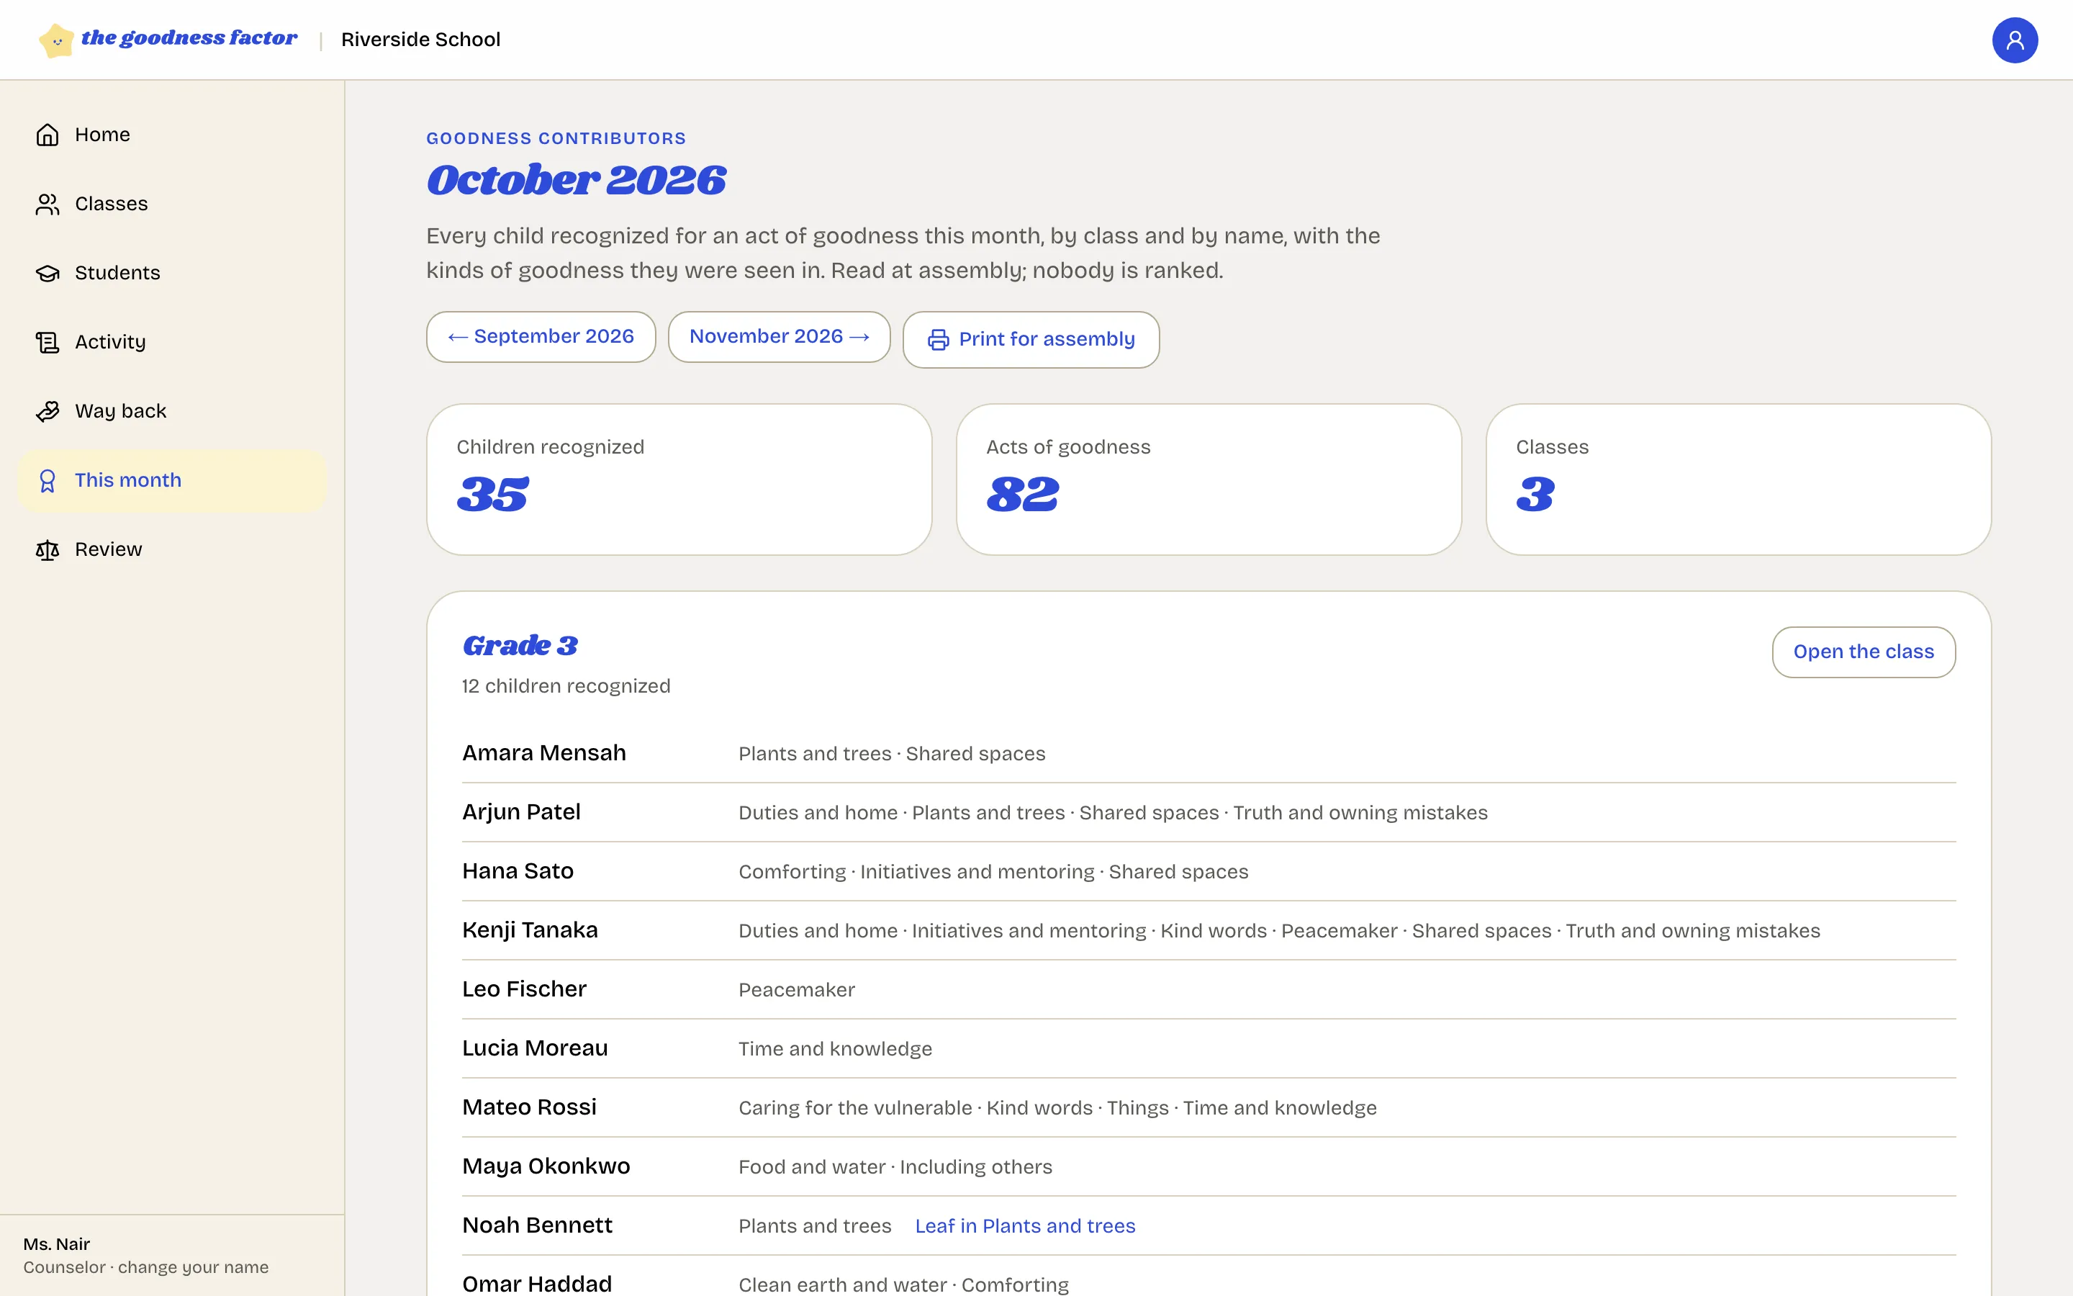Click Maya Okonkwo's name

(x=546, y=1166)
